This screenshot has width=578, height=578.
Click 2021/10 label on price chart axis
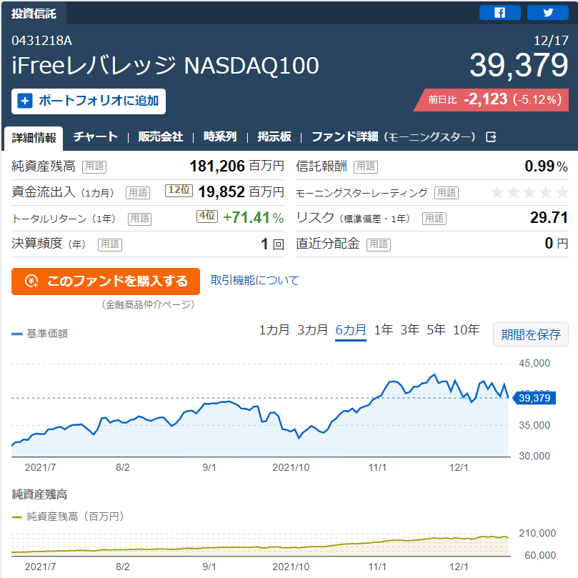(291, 467)
